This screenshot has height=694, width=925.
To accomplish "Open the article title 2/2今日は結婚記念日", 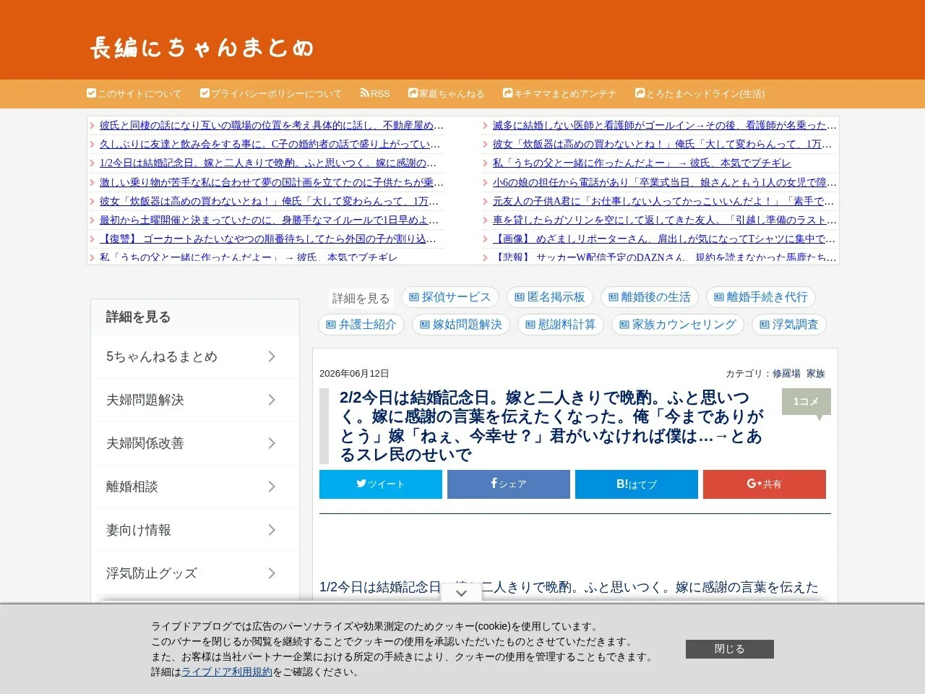I will [x=551, y=426].
